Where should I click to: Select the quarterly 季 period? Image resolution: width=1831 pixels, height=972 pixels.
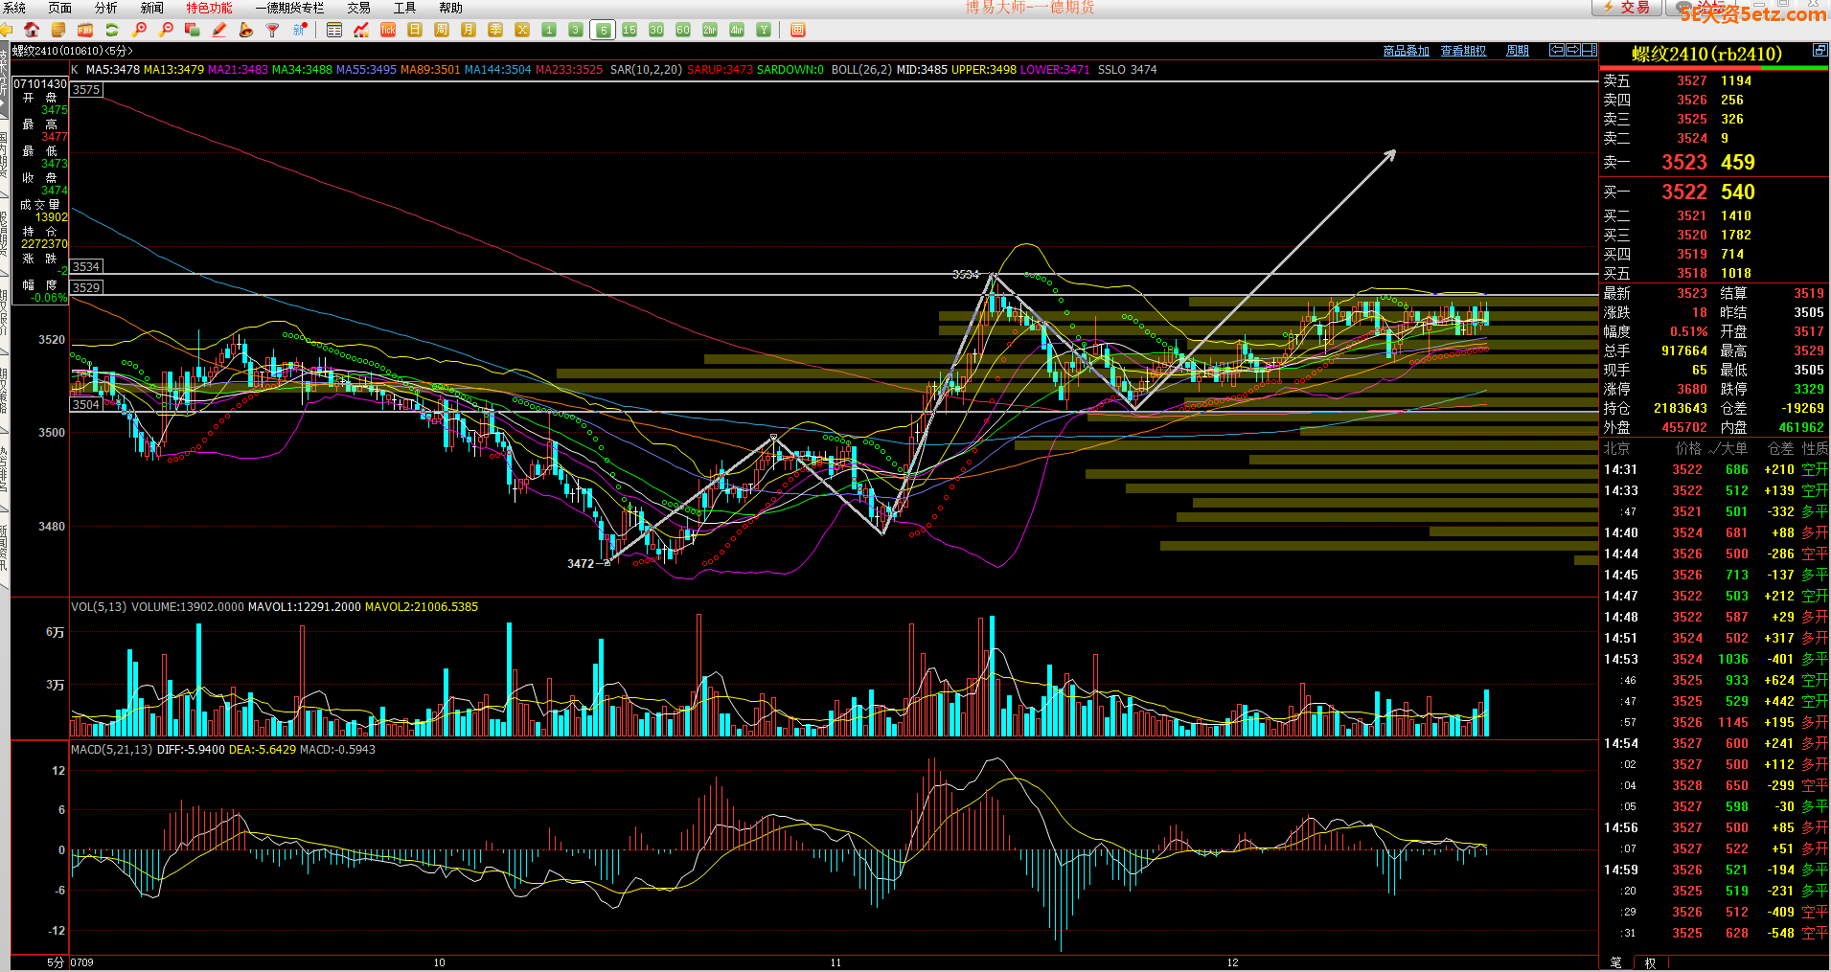(x=495, y=30)
